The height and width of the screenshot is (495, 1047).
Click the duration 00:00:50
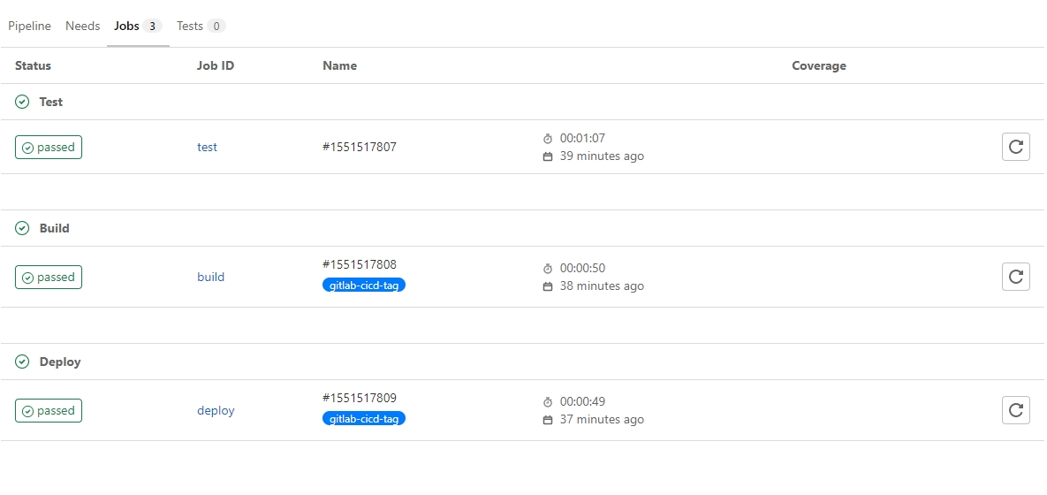point(582,269)
